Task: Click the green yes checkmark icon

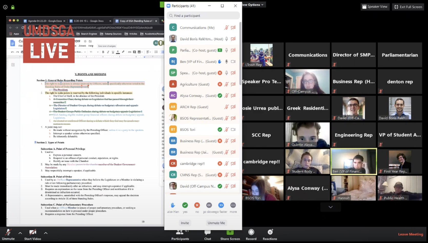Action: 185,205
